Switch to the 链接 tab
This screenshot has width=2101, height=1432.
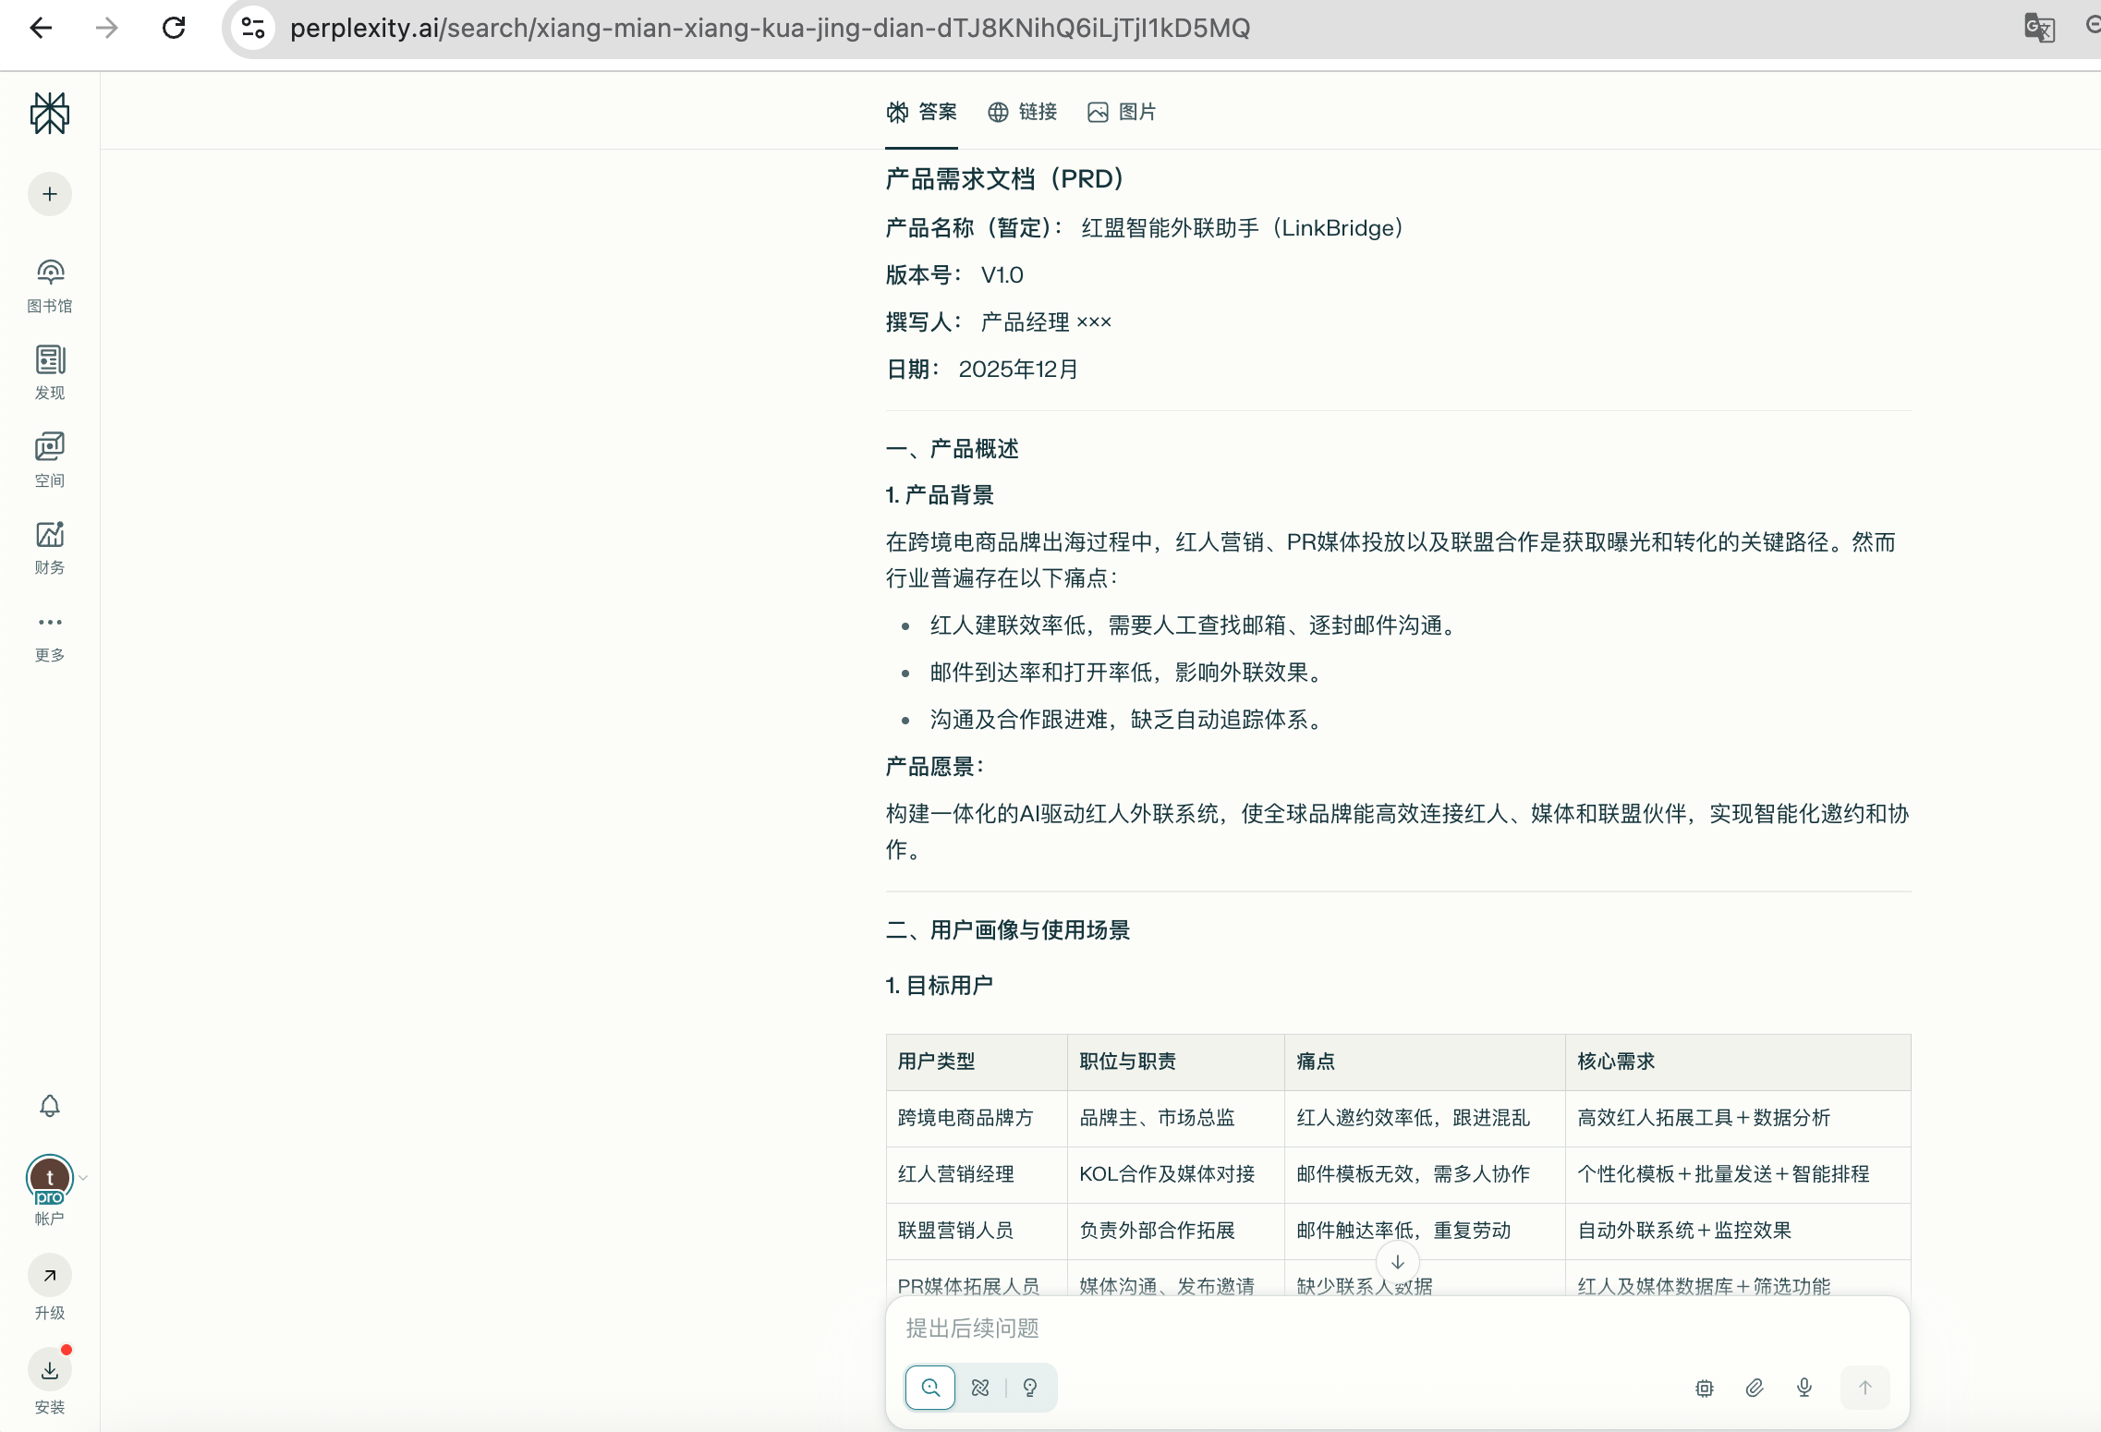[1023, 113]
